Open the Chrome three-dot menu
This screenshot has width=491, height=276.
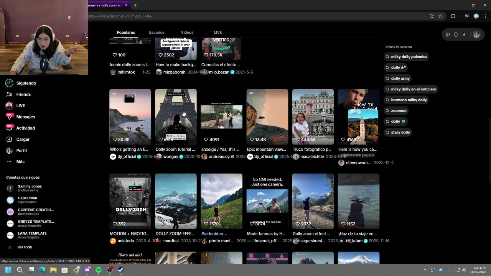[x=484, y=16]
